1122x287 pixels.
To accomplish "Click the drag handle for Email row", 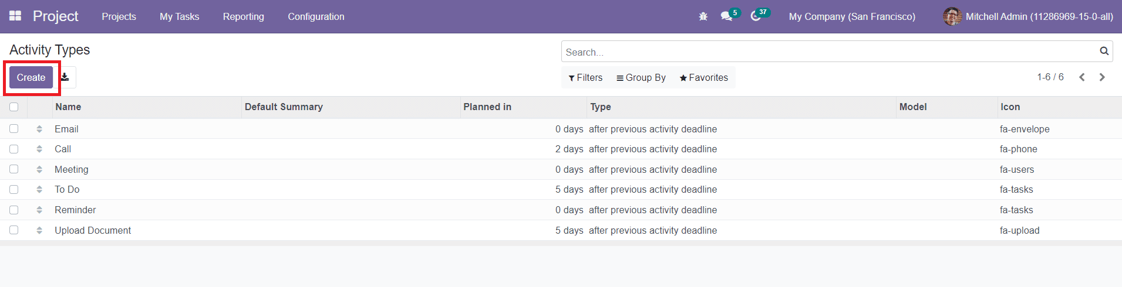I will [x=39, y=129].
